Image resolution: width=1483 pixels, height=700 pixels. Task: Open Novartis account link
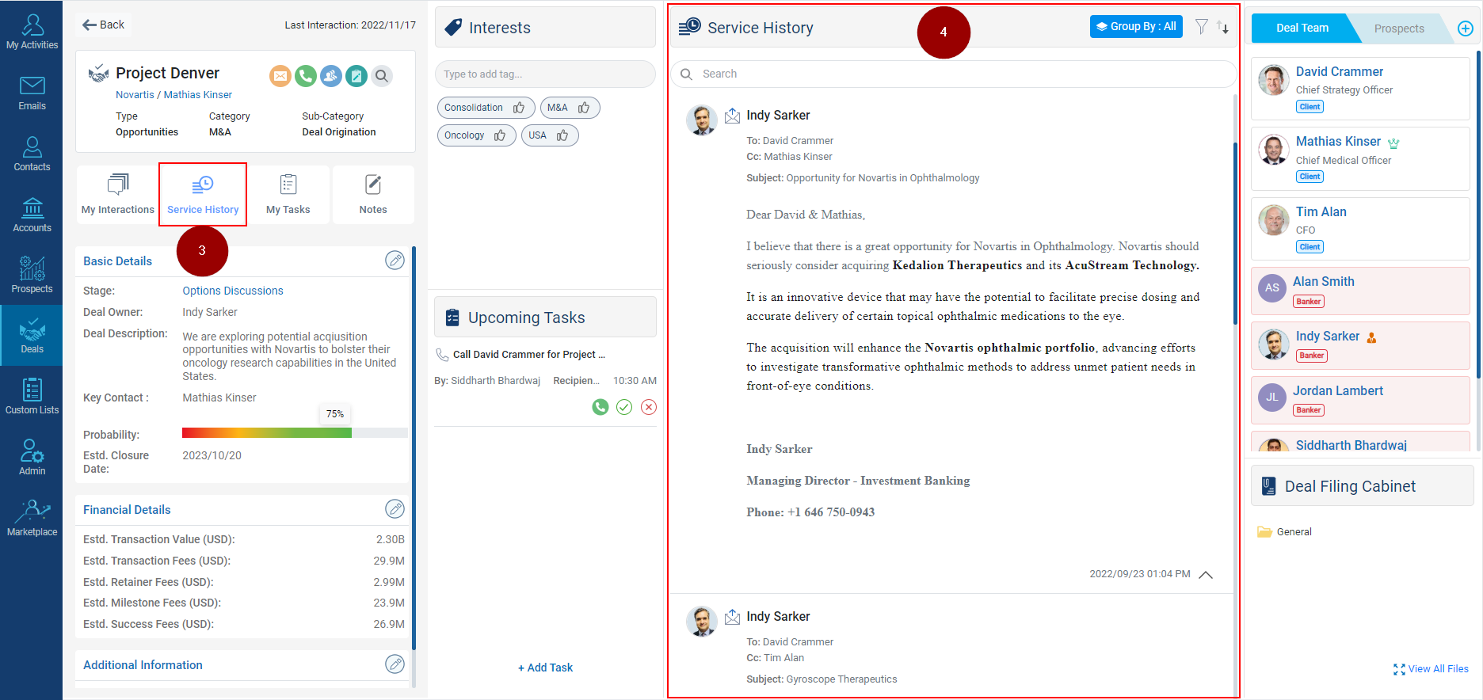[x=135, y=94]
